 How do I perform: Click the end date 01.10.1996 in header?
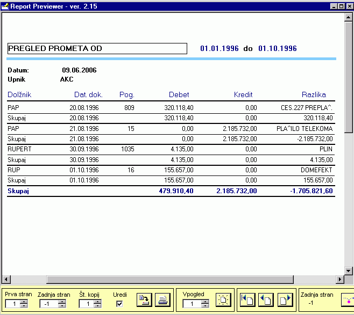(278, 48)
